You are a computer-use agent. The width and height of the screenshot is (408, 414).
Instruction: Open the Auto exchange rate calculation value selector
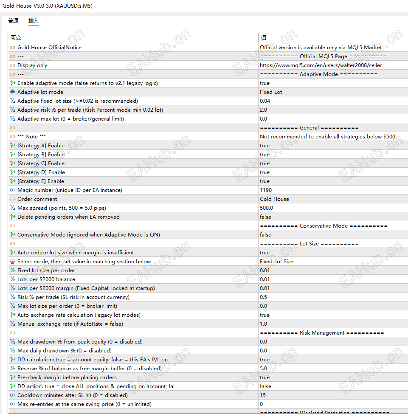pos(333,315)
